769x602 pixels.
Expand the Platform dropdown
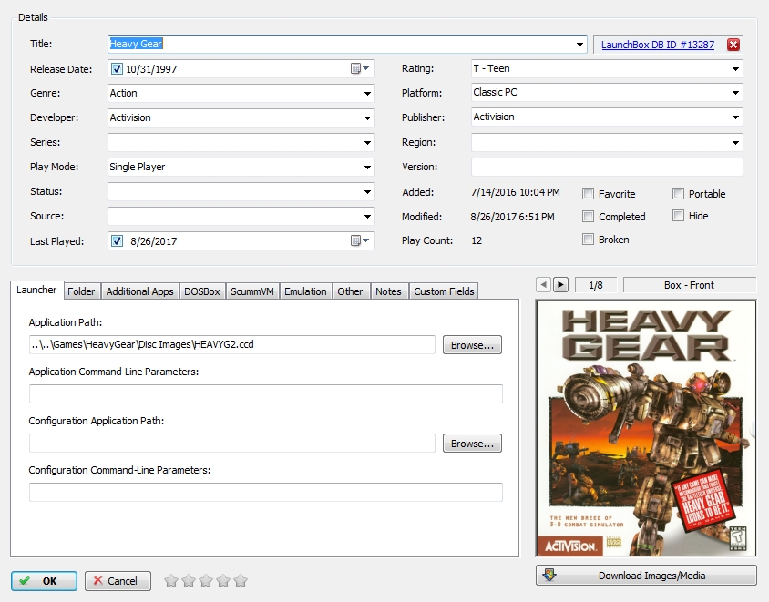pos(735,92)
